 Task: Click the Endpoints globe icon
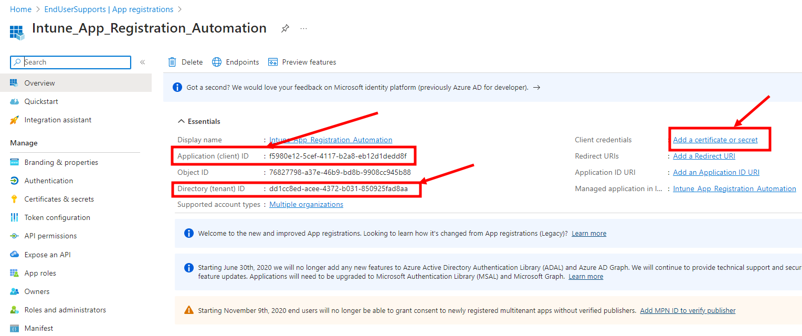point(217,62)
